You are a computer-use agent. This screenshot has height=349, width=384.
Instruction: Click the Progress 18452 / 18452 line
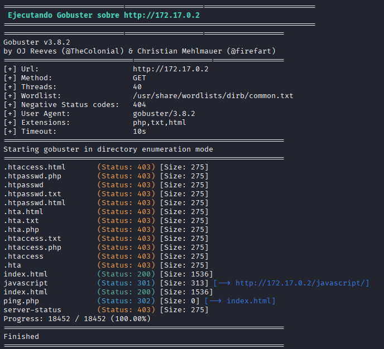(x=77, y=319)
